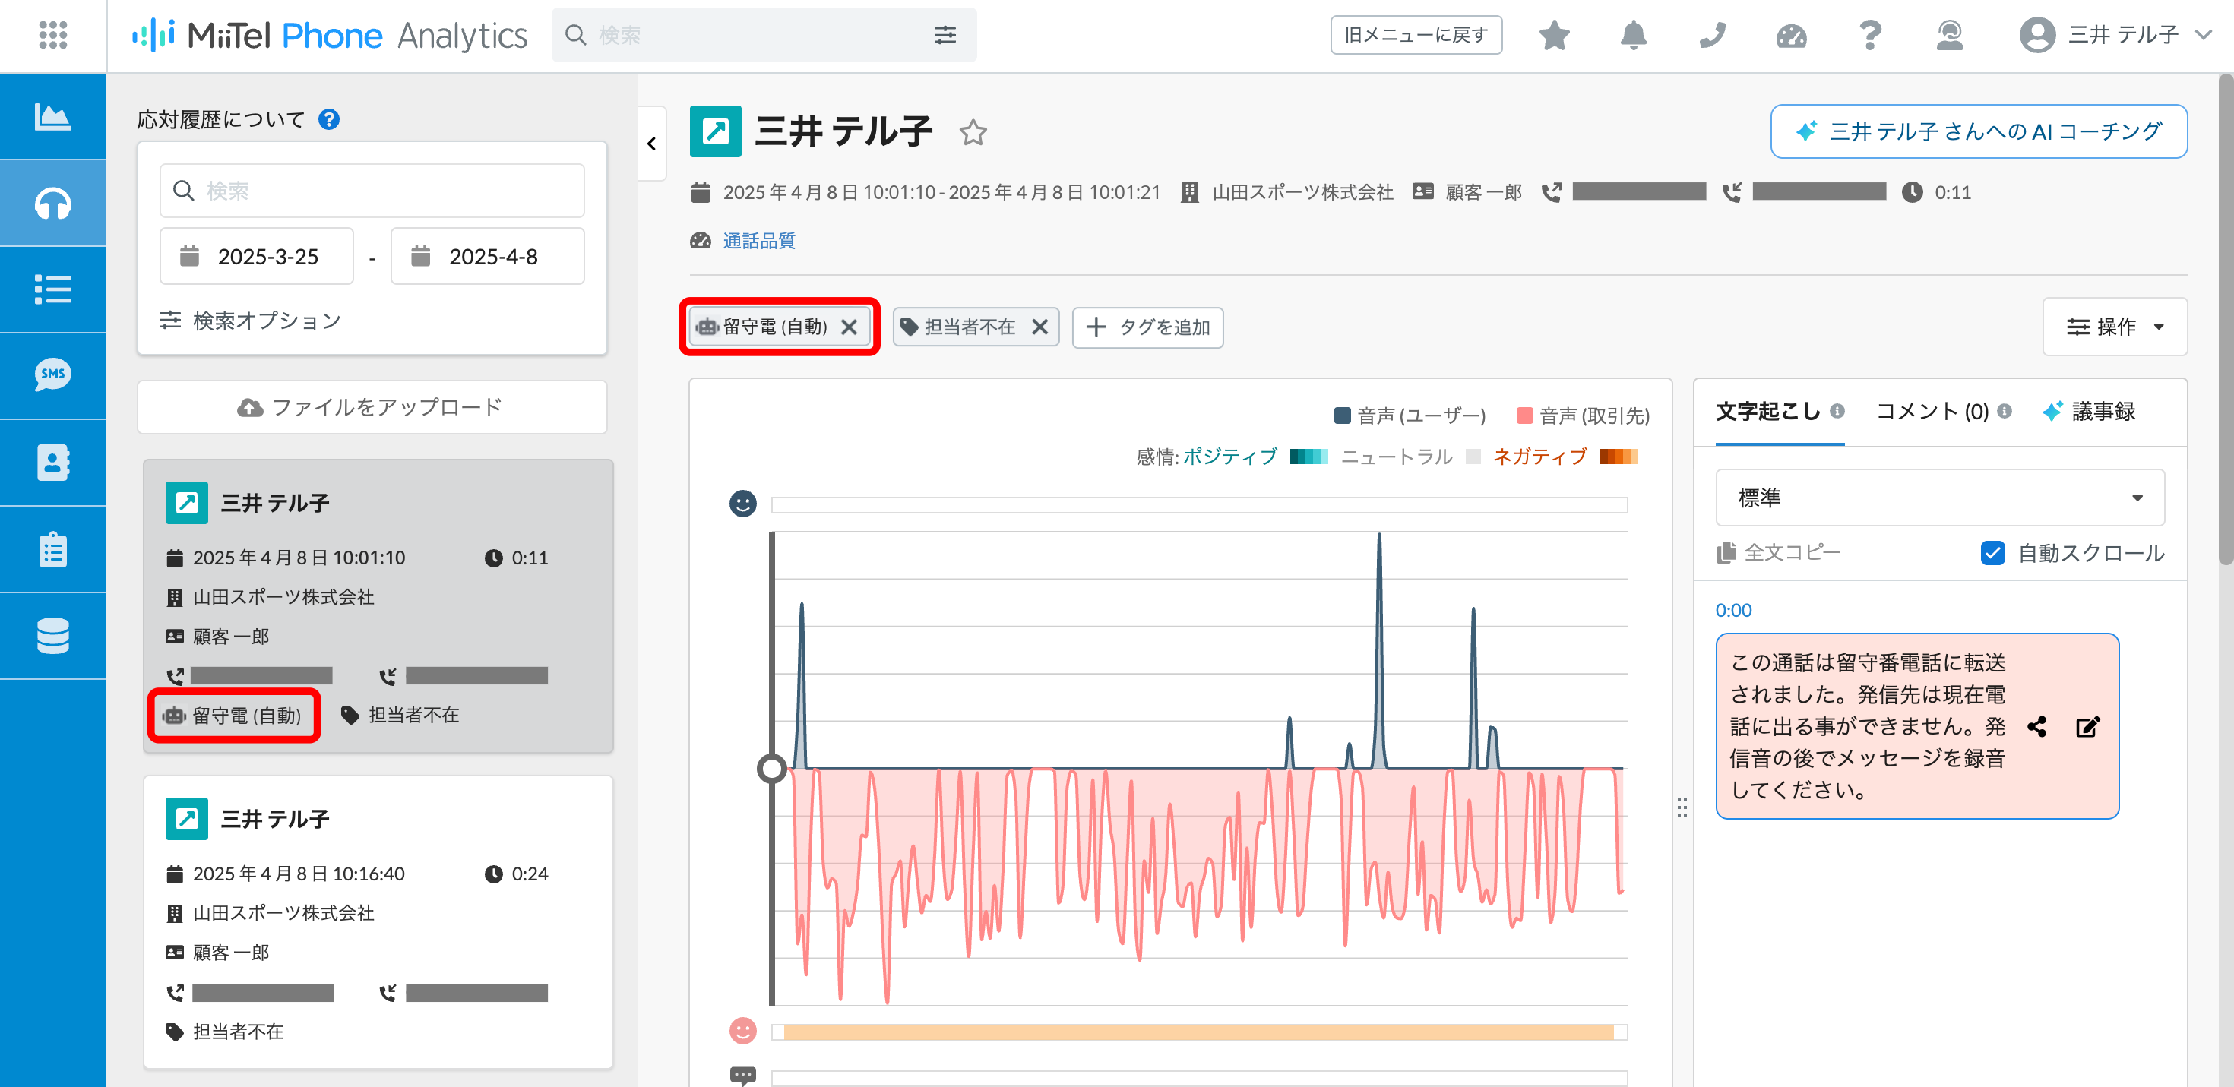Jump to the 0:00 transcript timestamp
Viewport: 2234px width, 1087px height.
pos(1732,610)
